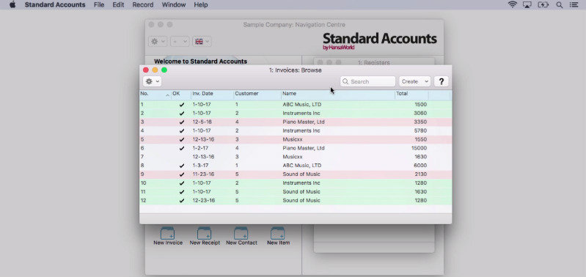Click the total 3060 cell

click(420, 113)
